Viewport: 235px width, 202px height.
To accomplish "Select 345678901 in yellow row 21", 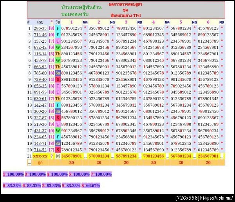I will [72, 156].
